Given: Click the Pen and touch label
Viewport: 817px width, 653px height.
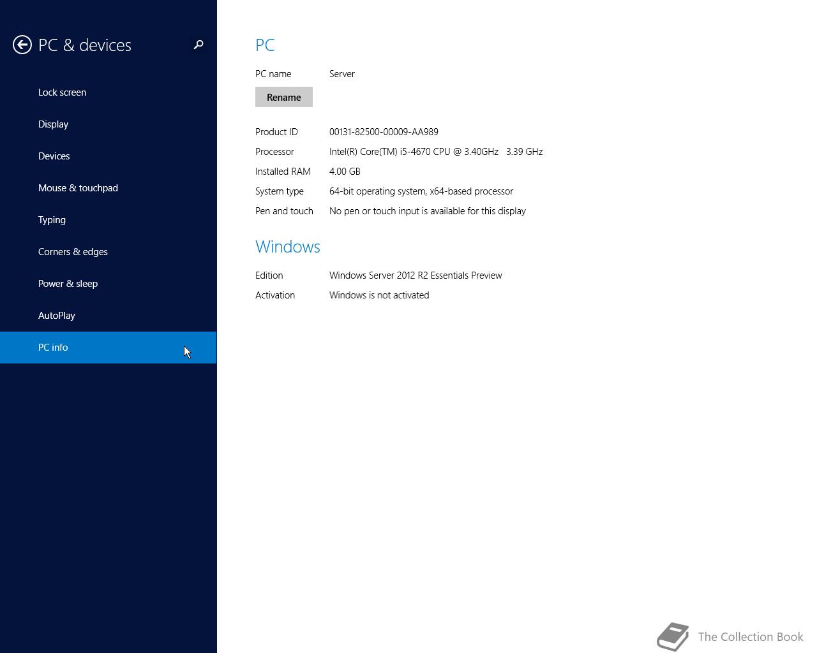Looking at the screenshot, I should [284, 211].
